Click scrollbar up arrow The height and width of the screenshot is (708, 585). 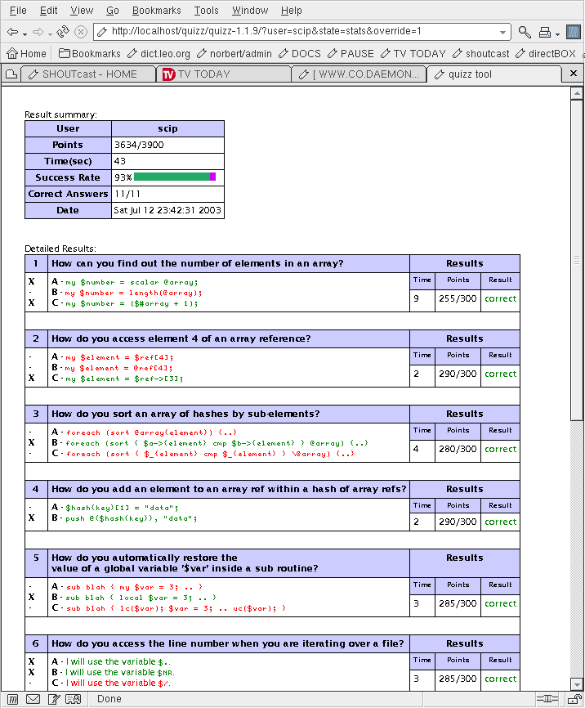click(x=577, y=93)
